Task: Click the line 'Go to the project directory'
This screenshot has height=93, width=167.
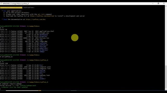Action: 17,13
